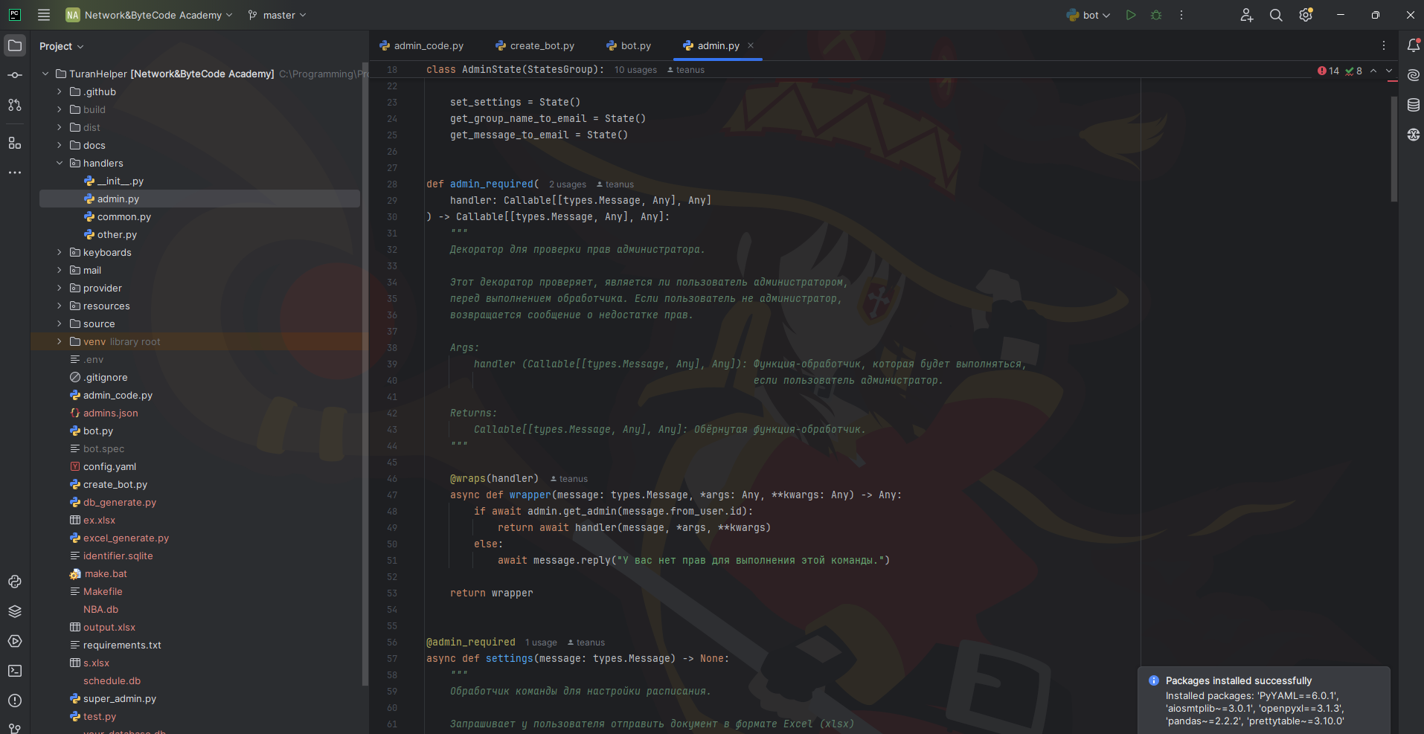Image resolution: width=1424 pixels, height=734 pixels.
Task: Close the admin.py editor tab
Action: (751, 45)
